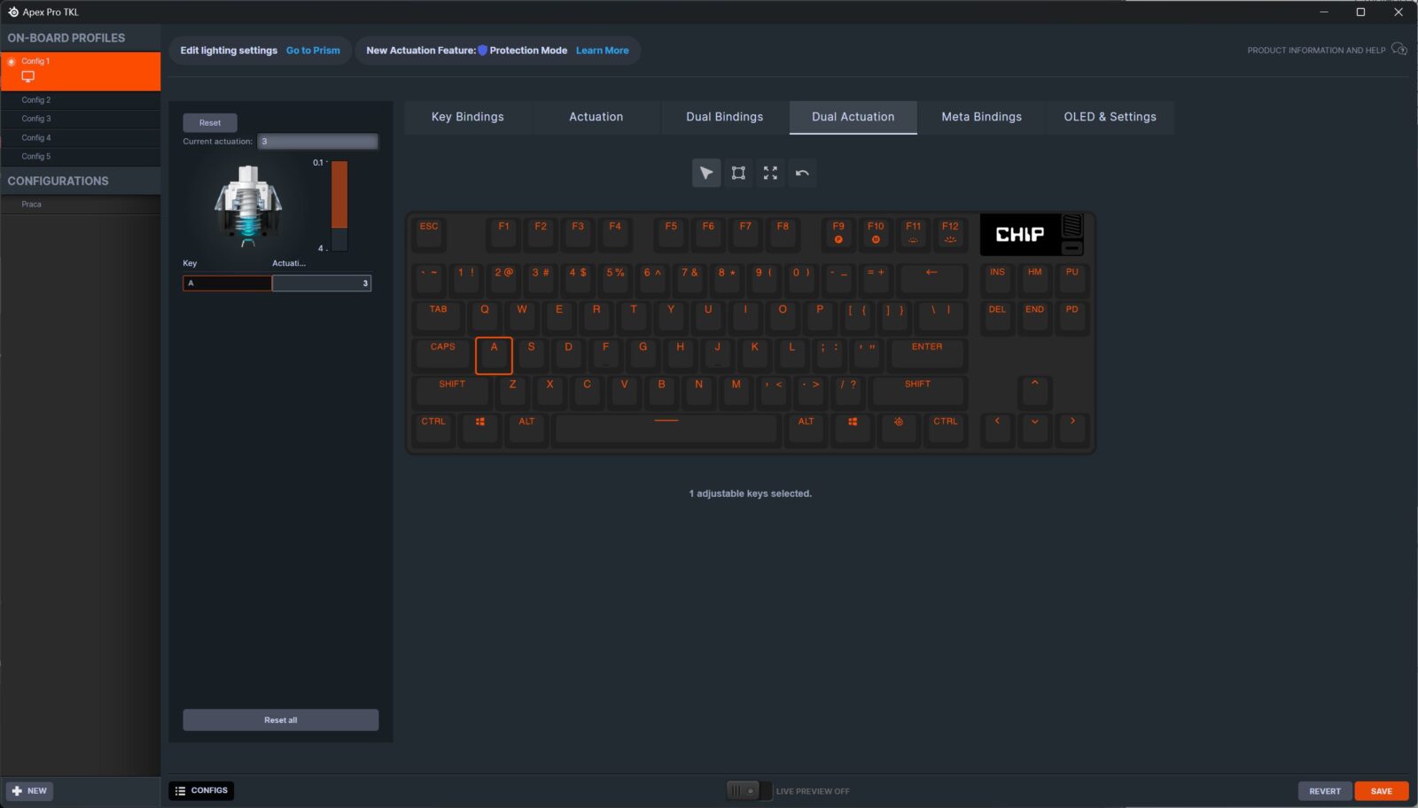Click the select-all expand arrows icon
Viewport: 1418px width, 808px height.
770,173
